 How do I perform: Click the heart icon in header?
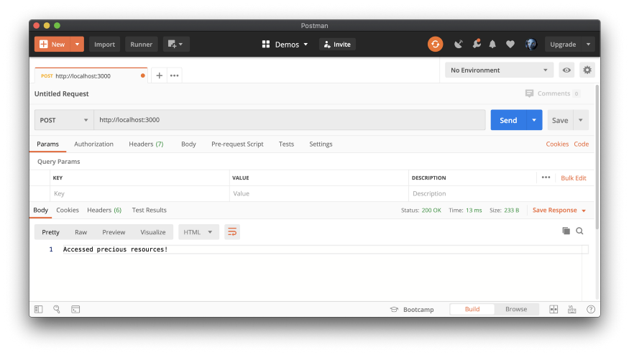(510, 44)
